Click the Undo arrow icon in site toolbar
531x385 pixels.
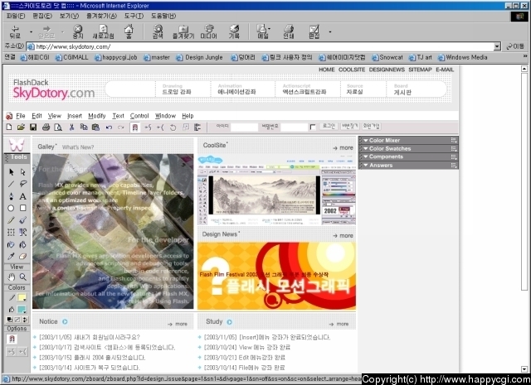coord(109,128)
